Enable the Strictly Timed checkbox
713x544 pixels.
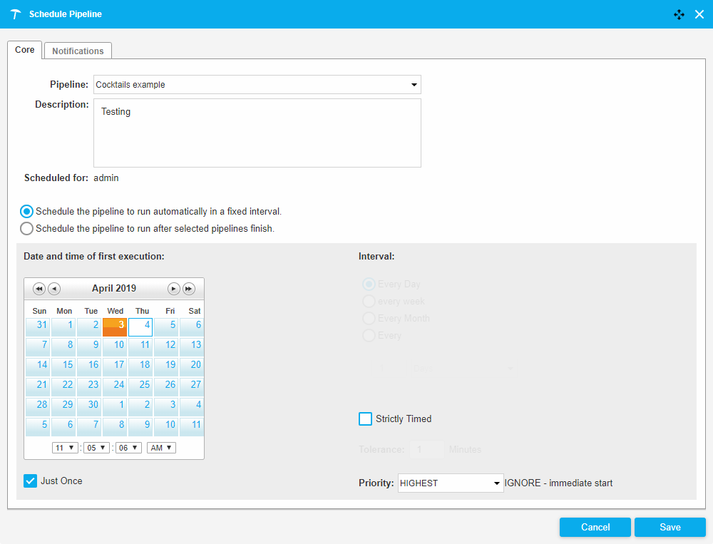point(365,419)
